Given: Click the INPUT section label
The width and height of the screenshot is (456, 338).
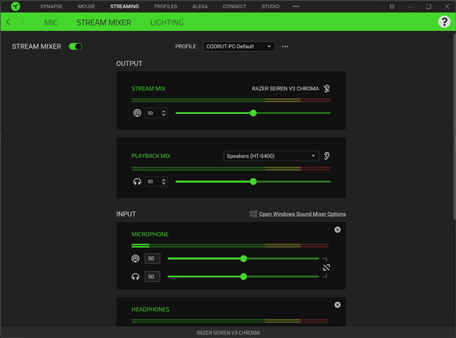Looking at the screenshot, I should click(x=126, y=214).
